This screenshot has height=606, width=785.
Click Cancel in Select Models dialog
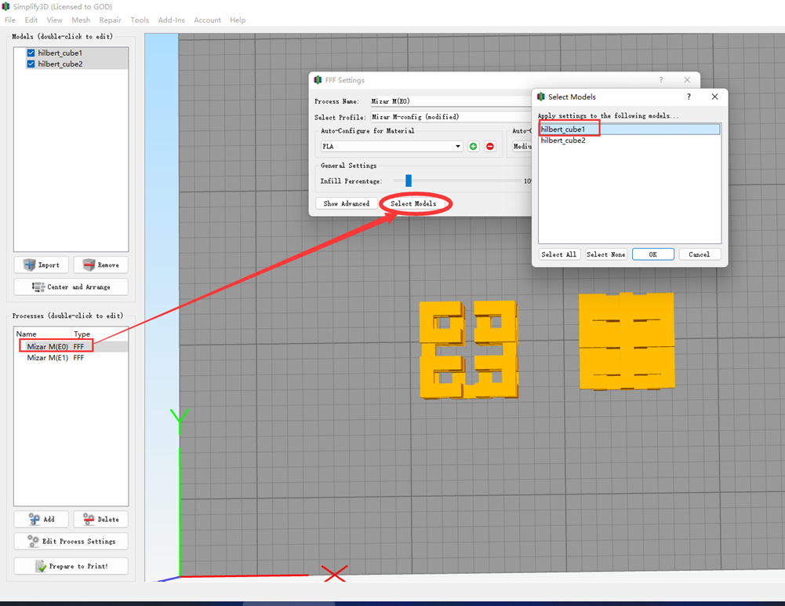[700, 254]
